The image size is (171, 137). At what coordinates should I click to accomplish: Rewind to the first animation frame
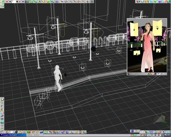click(x=10, y=2)
